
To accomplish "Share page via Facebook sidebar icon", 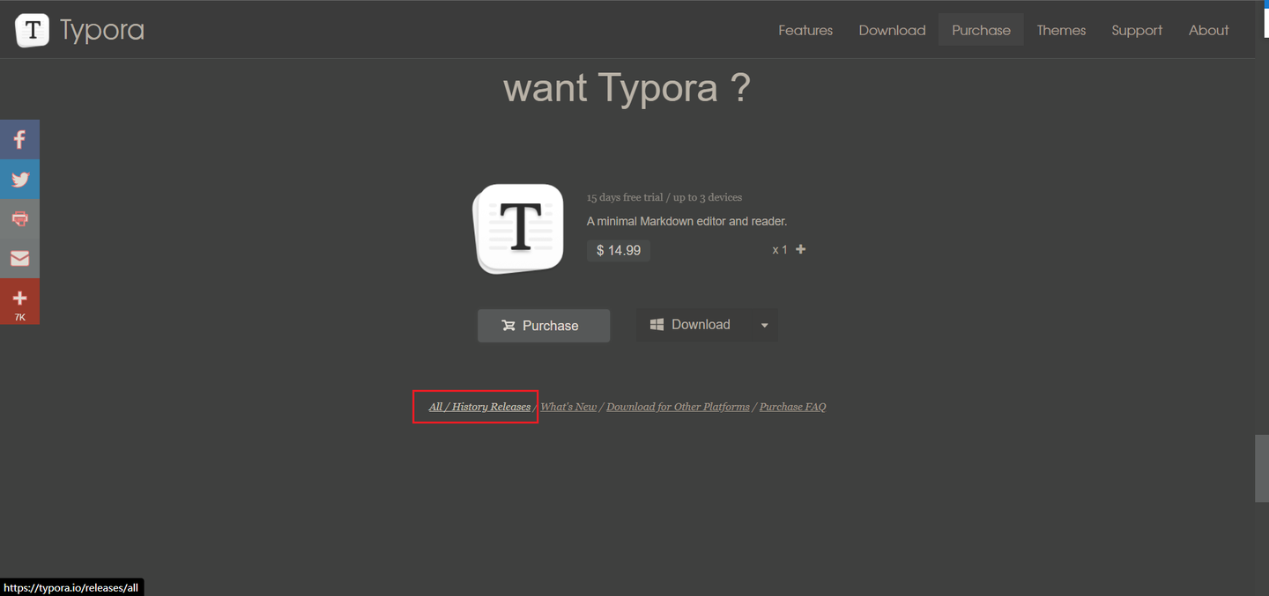I will point(19,140).
